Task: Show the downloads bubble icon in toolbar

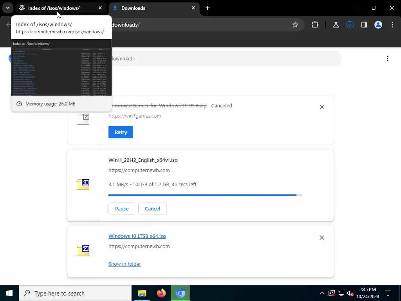Action: [350, 25]
